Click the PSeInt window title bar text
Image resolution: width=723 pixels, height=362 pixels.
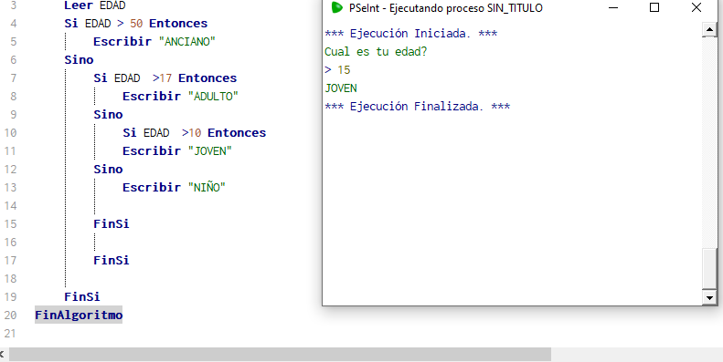point(445,8)
